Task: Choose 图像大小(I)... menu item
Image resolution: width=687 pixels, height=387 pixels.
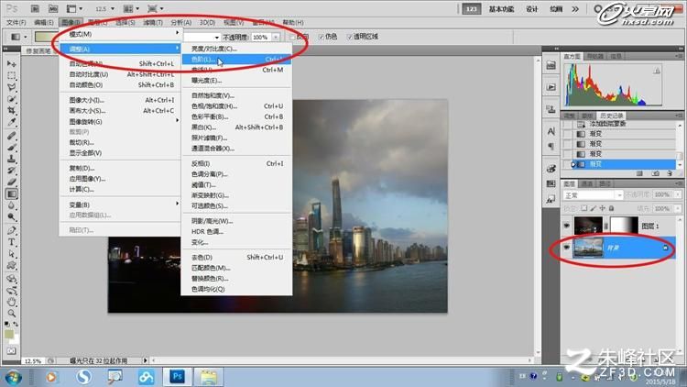Action: pyautogui.click(x=120, y=100)
